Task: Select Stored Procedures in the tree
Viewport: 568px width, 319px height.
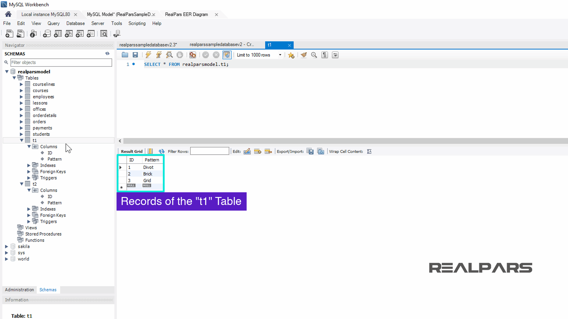Action: coord(43,234)
